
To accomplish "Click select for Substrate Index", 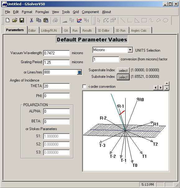I will [x=123, y=77].
